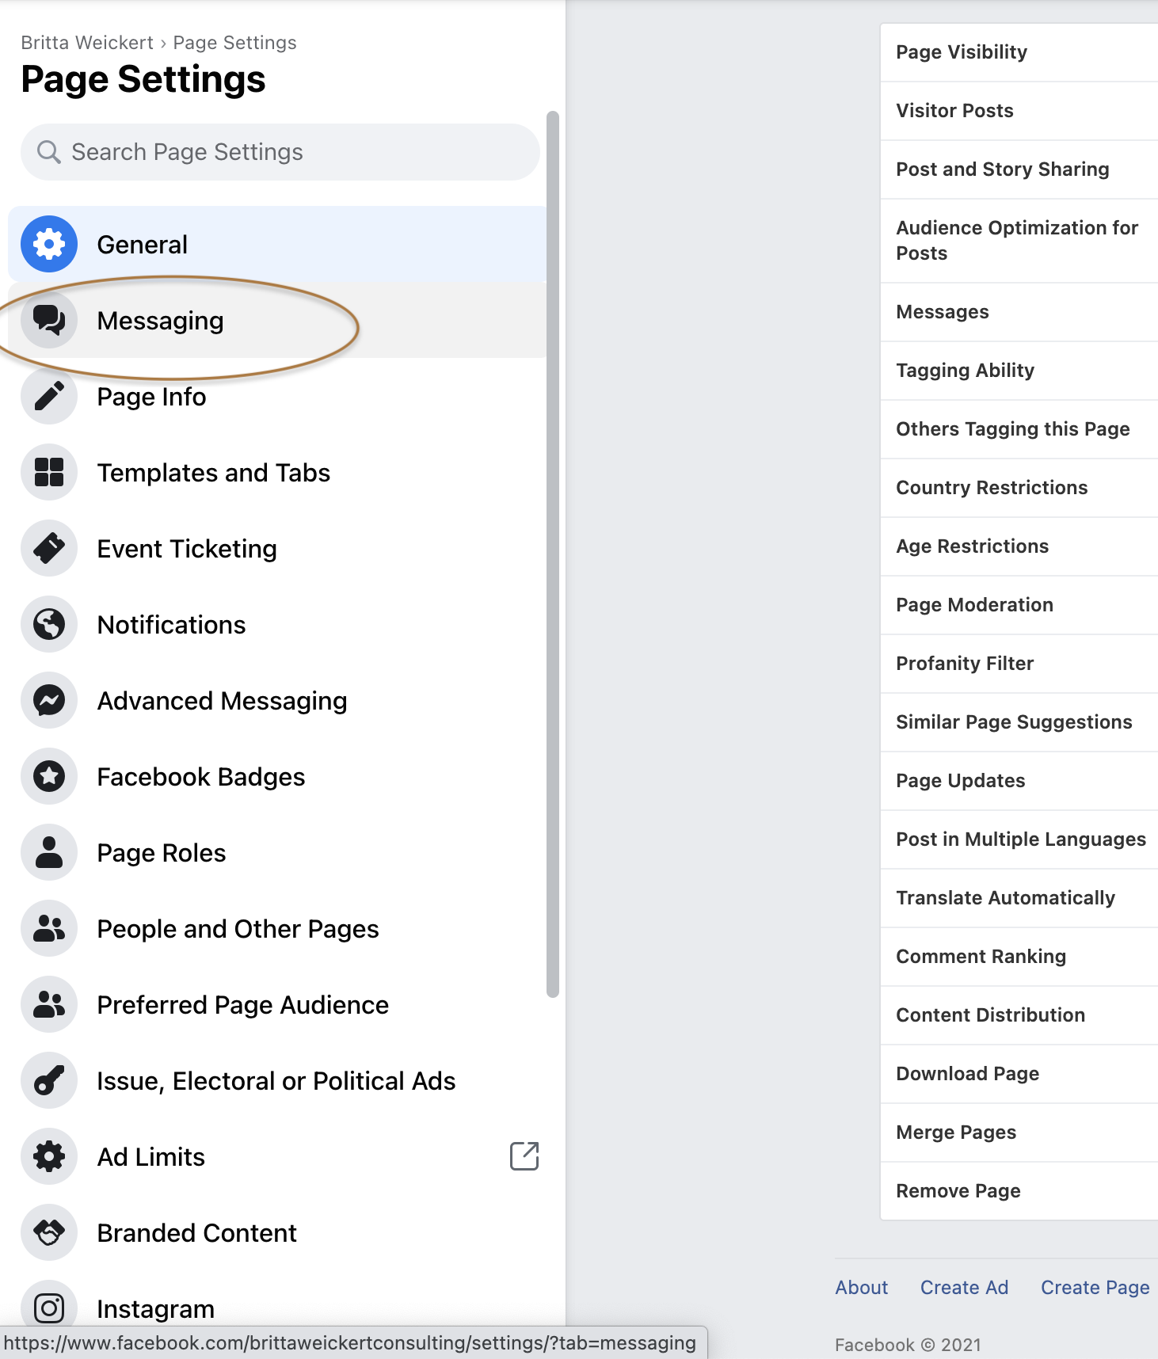The width and height of the screenshot is (1158, 1359).
Task: Click the Ad Limits external link icon
Action: coord(524,1156)
